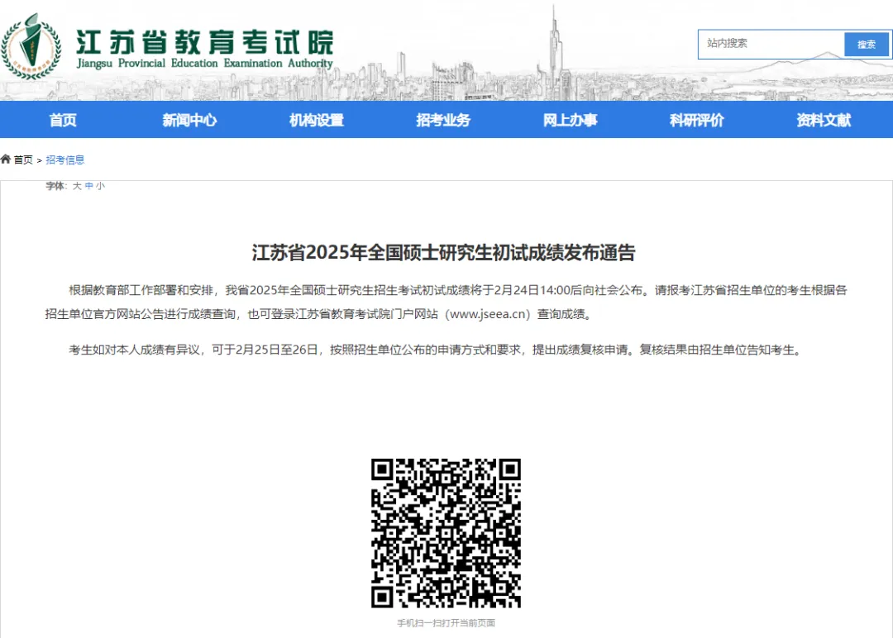Click the Jiangsu Education Examination Authority logo emblem

31,46
